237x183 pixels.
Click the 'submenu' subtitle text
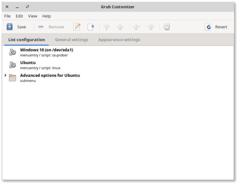[28, 81]
